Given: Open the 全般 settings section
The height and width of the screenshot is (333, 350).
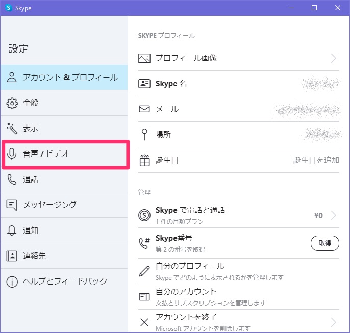Looking at the screenshot, I should [64, 103].
